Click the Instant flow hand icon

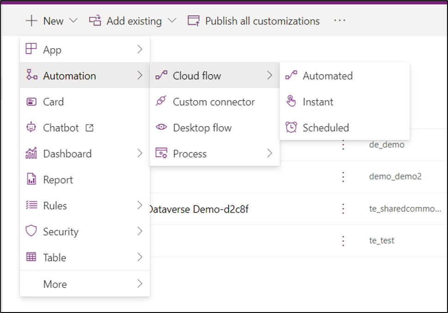coord(291,102)
